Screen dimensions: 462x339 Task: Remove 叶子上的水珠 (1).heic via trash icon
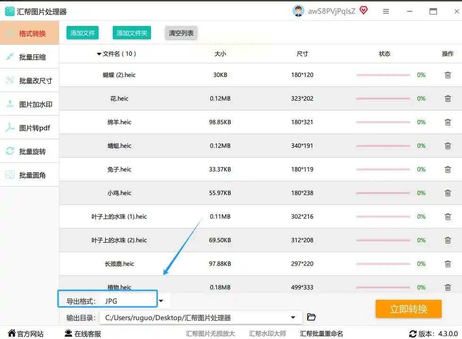click(447, 216)
